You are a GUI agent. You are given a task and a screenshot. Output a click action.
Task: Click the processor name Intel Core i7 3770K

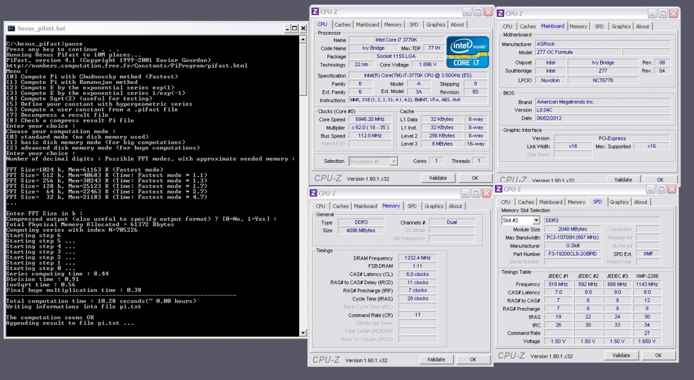[396, 40]
